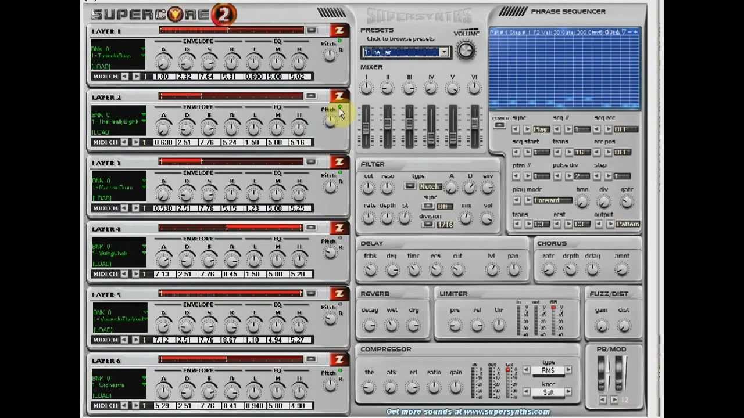Click LOAD in the Layer 6 display
Image resolution: width=744 pixels, height=418 pixels.
[x=101, y=395]
